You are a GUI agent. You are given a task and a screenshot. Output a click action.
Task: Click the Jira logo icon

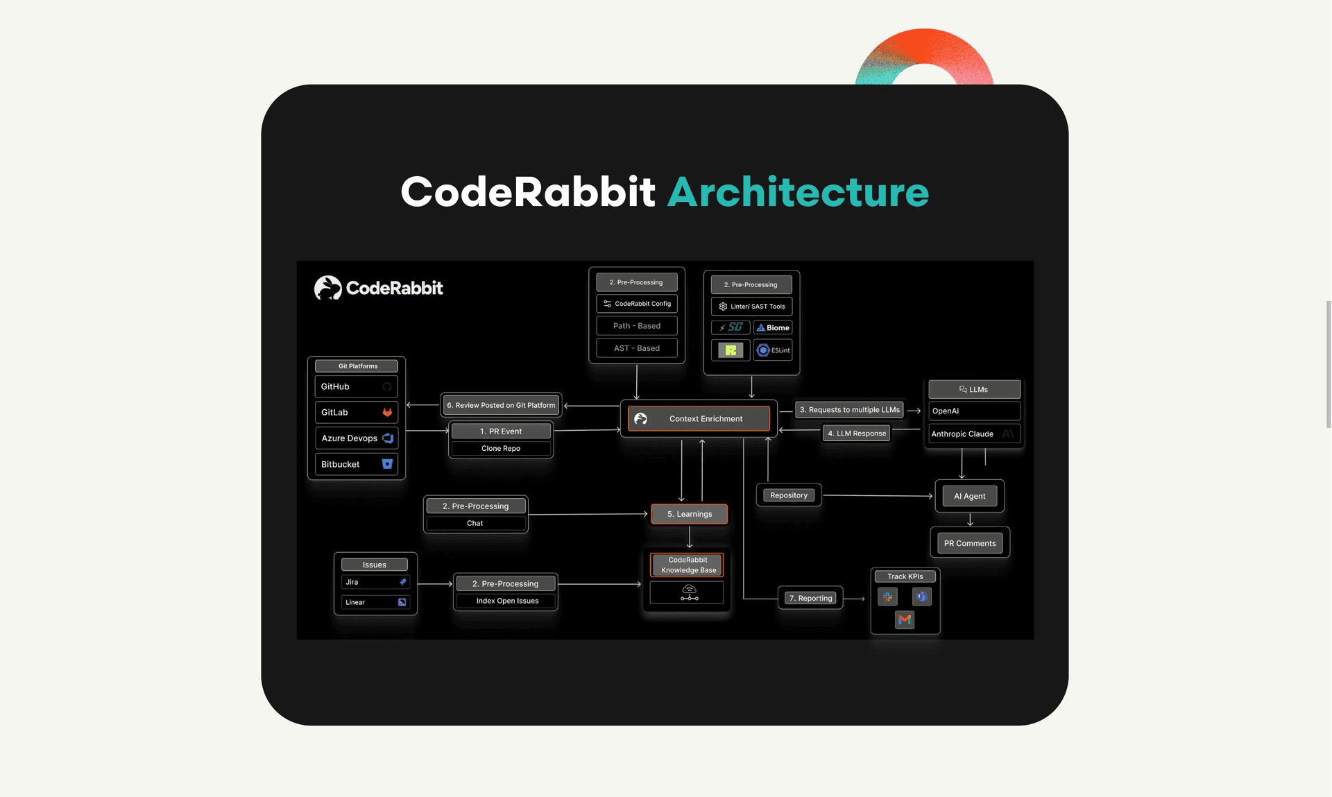click(402, 582)
